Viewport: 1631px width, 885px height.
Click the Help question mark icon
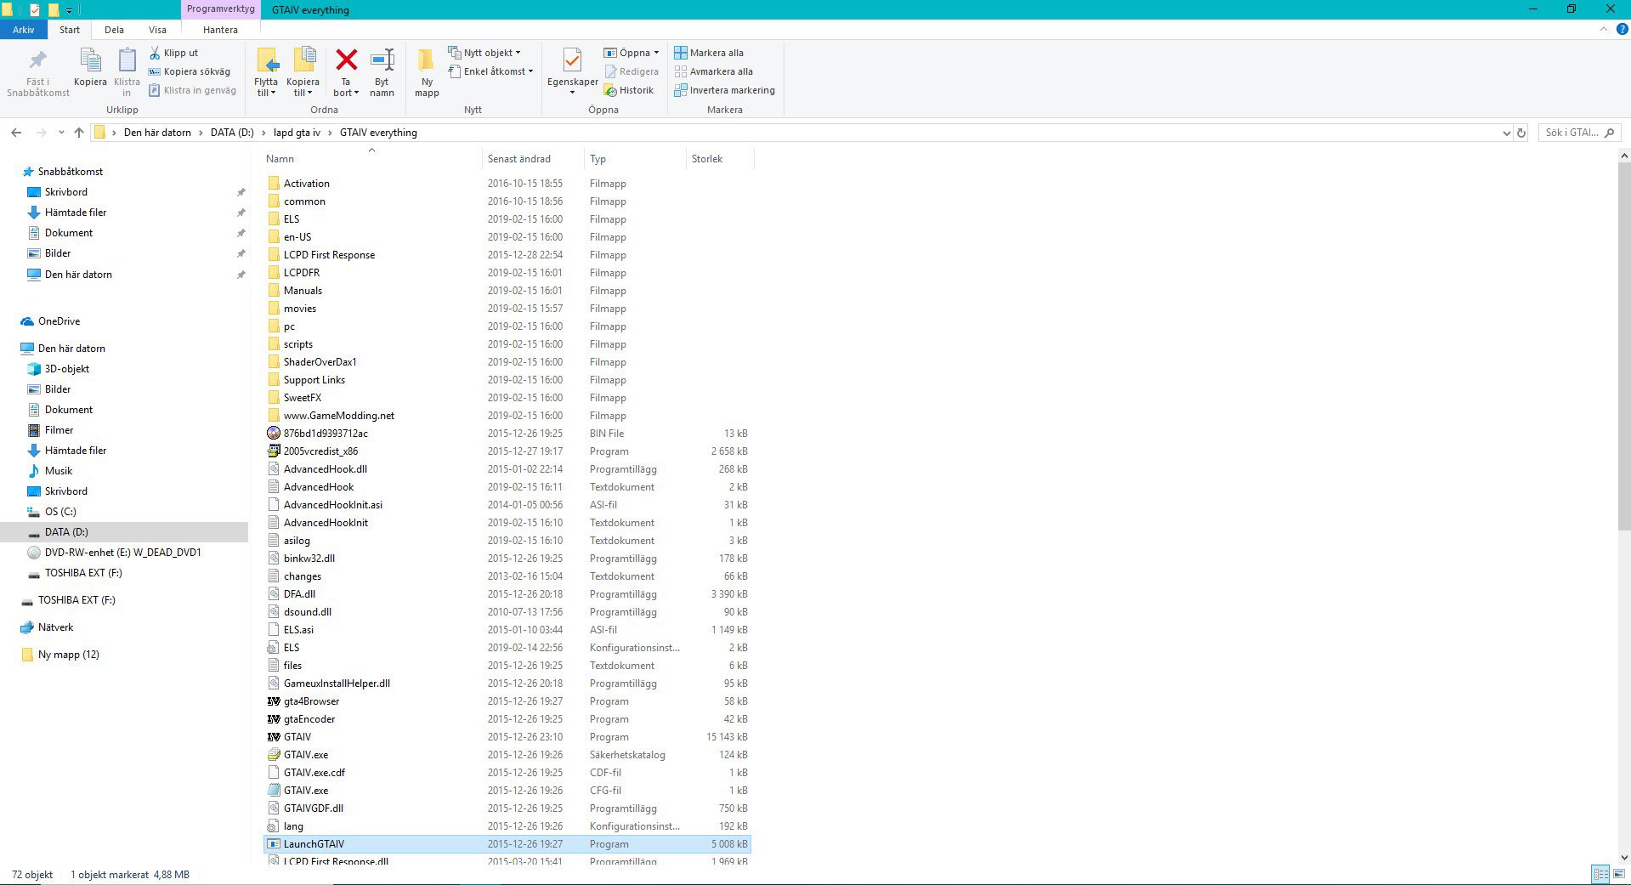pos(1622,29)
